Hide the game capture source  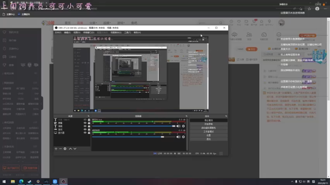pyautogui.click(x=85, y=129)
